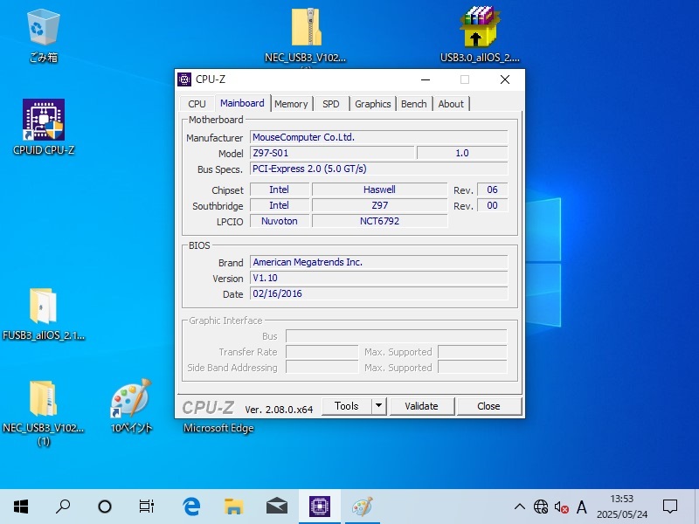Click the BIOS Date value 02/16/2016
This screenshot has height=524, width=699.
(378, 293)
